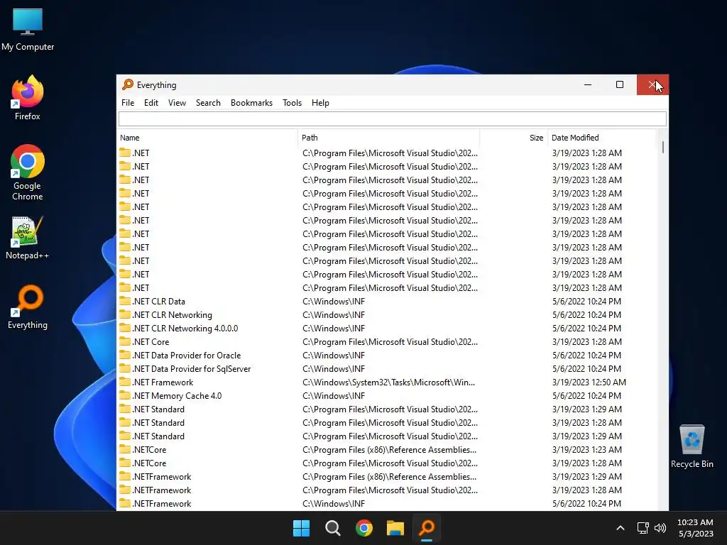This screenshot has width=727, height=545.
Task: Select the Everything desktop shortcut
Action: pos(28,307)
